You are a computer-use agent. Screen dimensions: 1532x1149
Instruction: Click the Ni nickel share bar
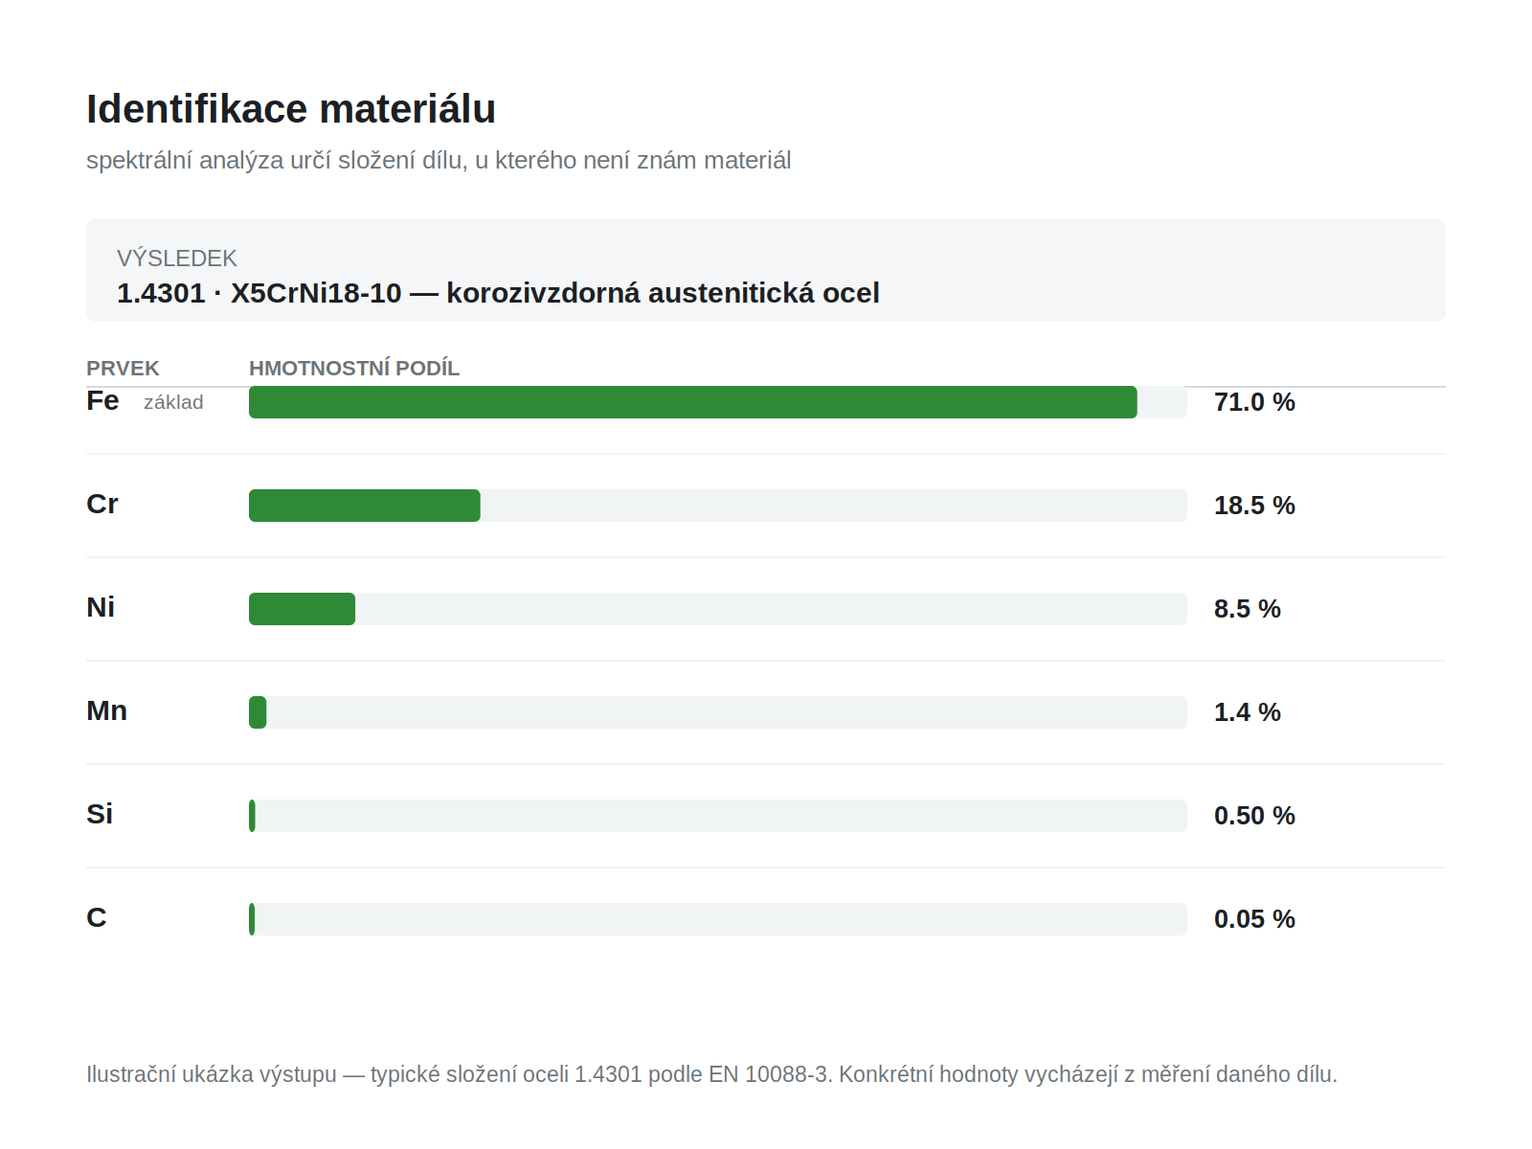point(717,609)
